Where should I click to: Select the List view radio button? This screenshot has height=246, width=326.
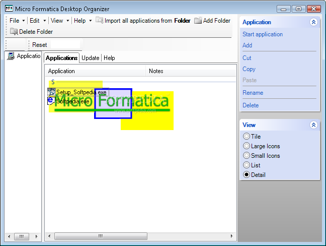click(x=247, y=165)
